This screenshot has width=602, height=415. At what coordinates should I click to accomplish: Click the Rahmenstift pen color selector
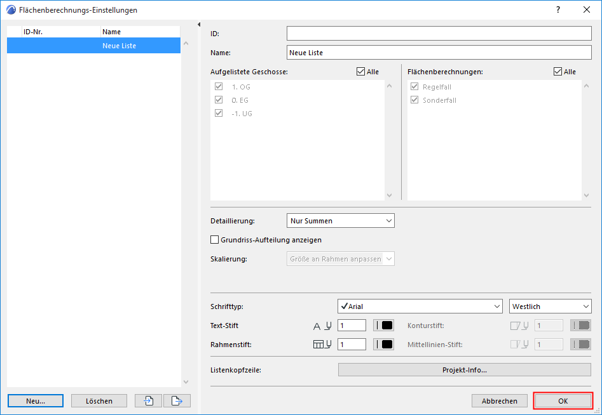tap(384, 344)
